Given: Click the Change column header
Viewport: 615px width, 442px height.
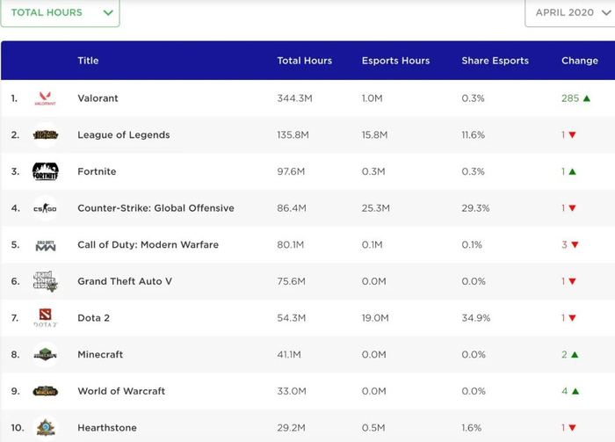Looking at the screenshot, I should (579, 61).
